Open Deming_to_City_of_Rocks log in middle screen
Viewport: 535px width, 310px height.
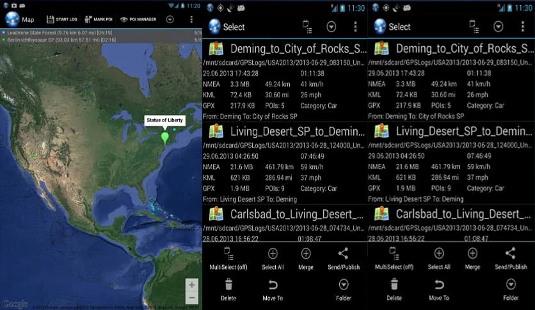click(285, 79)
